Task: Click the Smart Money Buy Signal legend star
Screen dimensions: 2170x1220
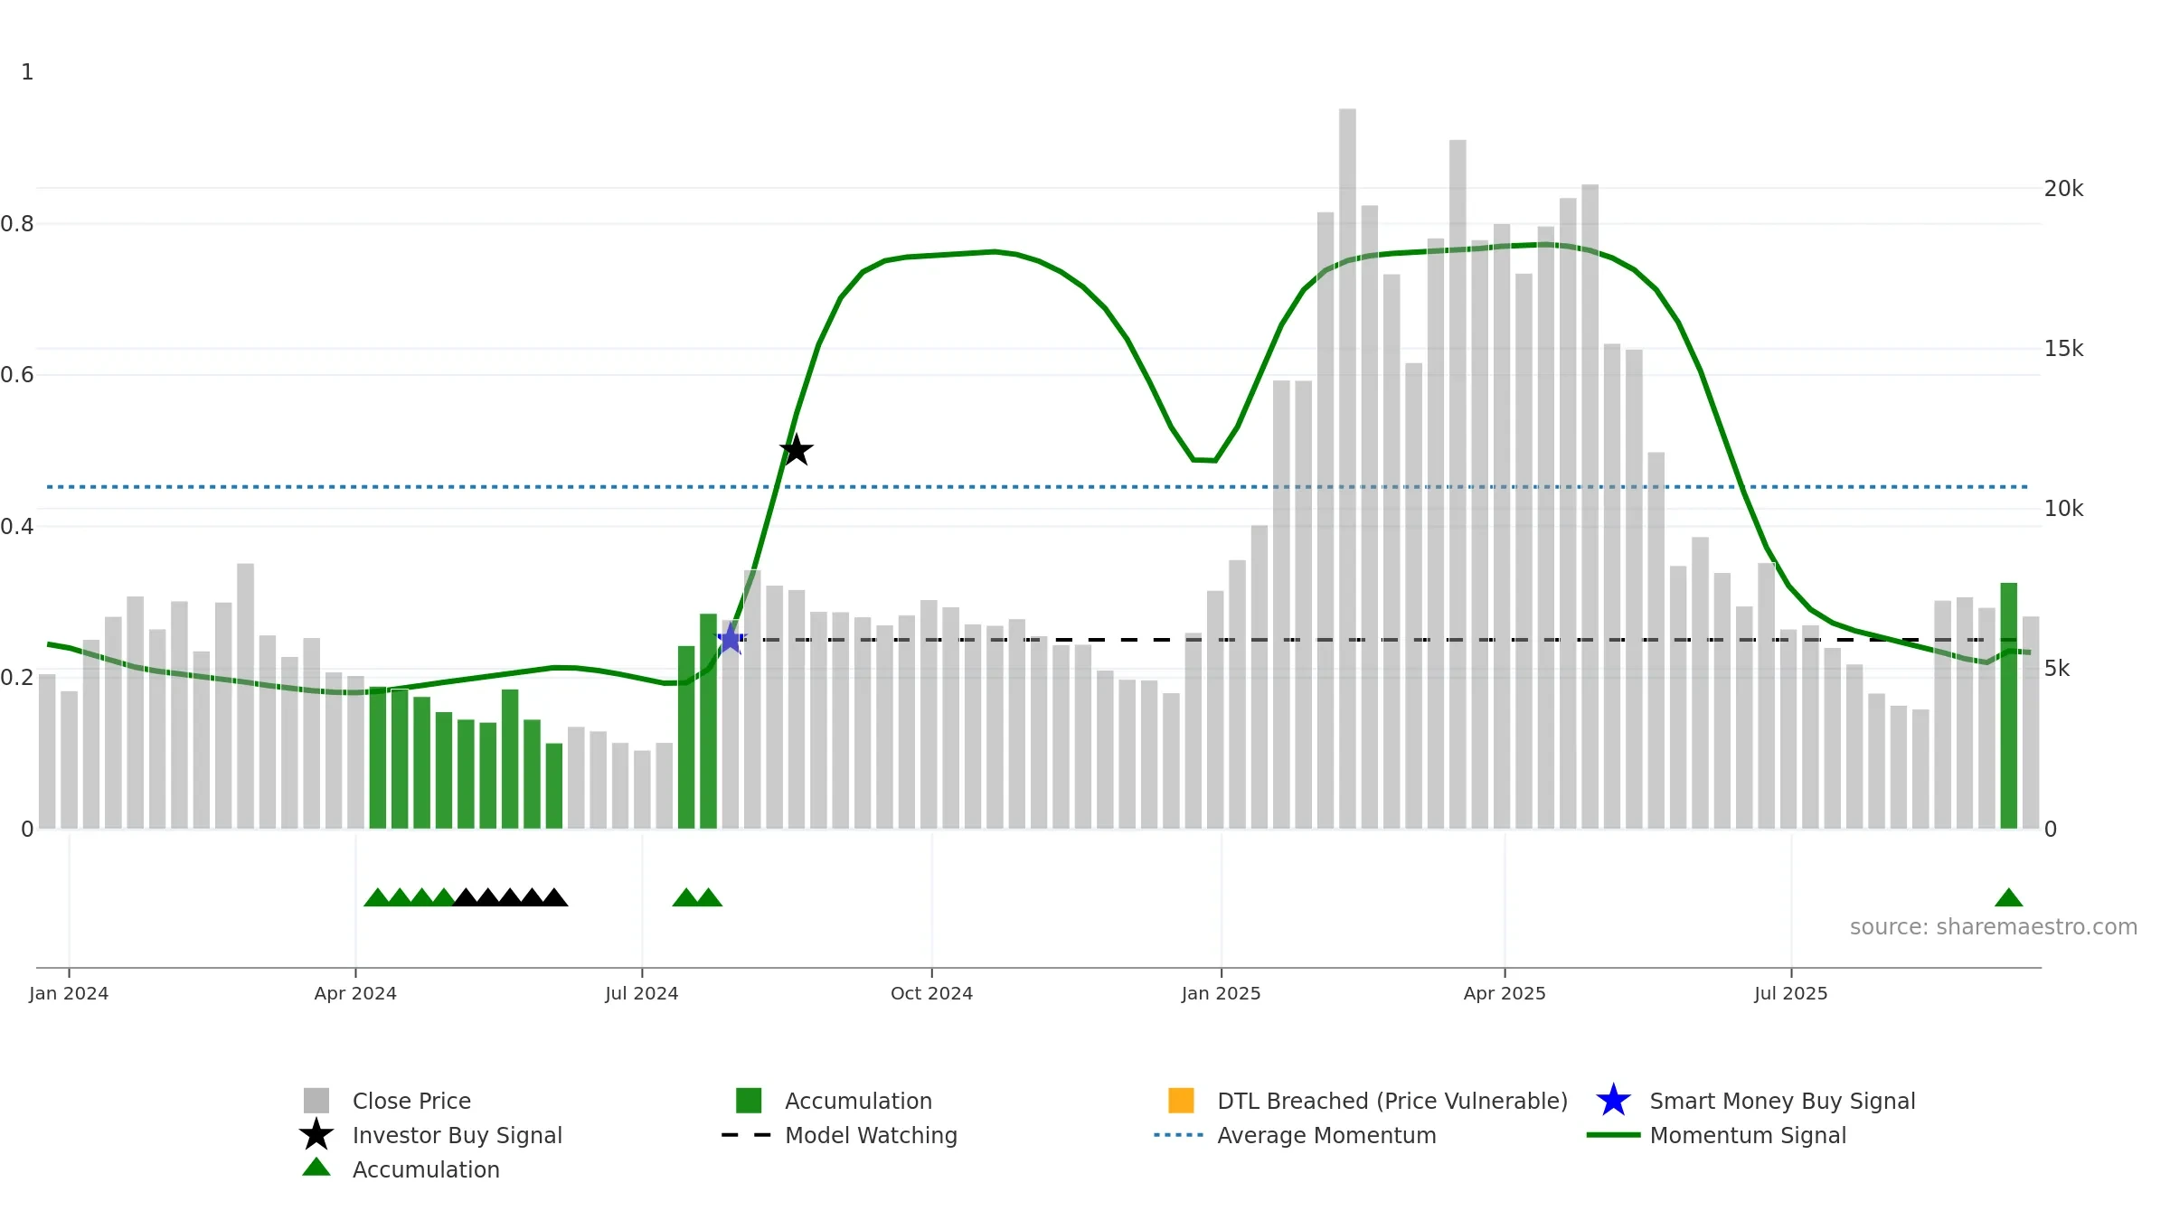Action: [x=1613, y=1101]
